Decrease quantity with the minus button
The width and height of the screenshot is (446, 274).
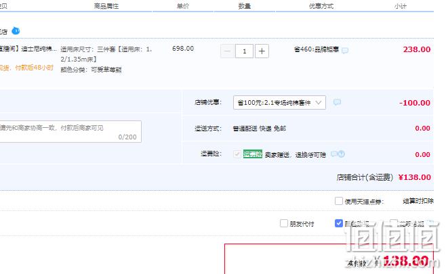click(227, 51)
